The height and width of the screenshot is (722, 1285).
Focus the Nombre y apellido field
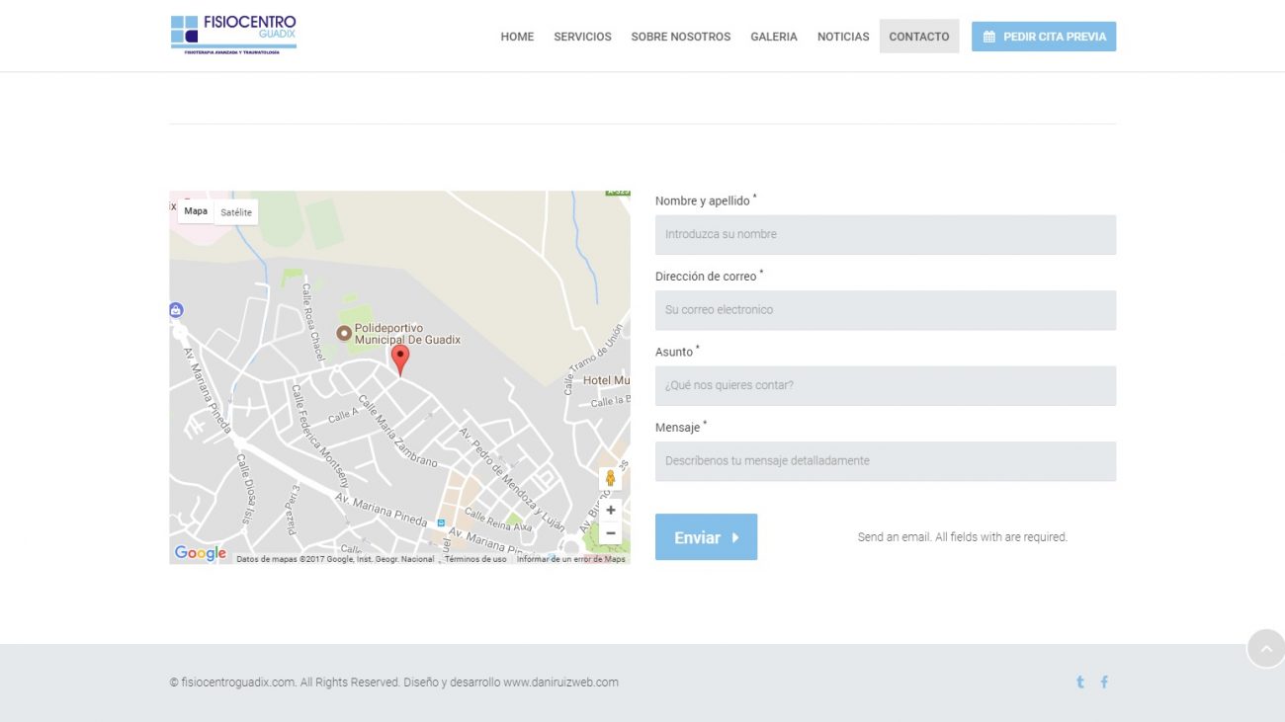click(x=885, y=235)
